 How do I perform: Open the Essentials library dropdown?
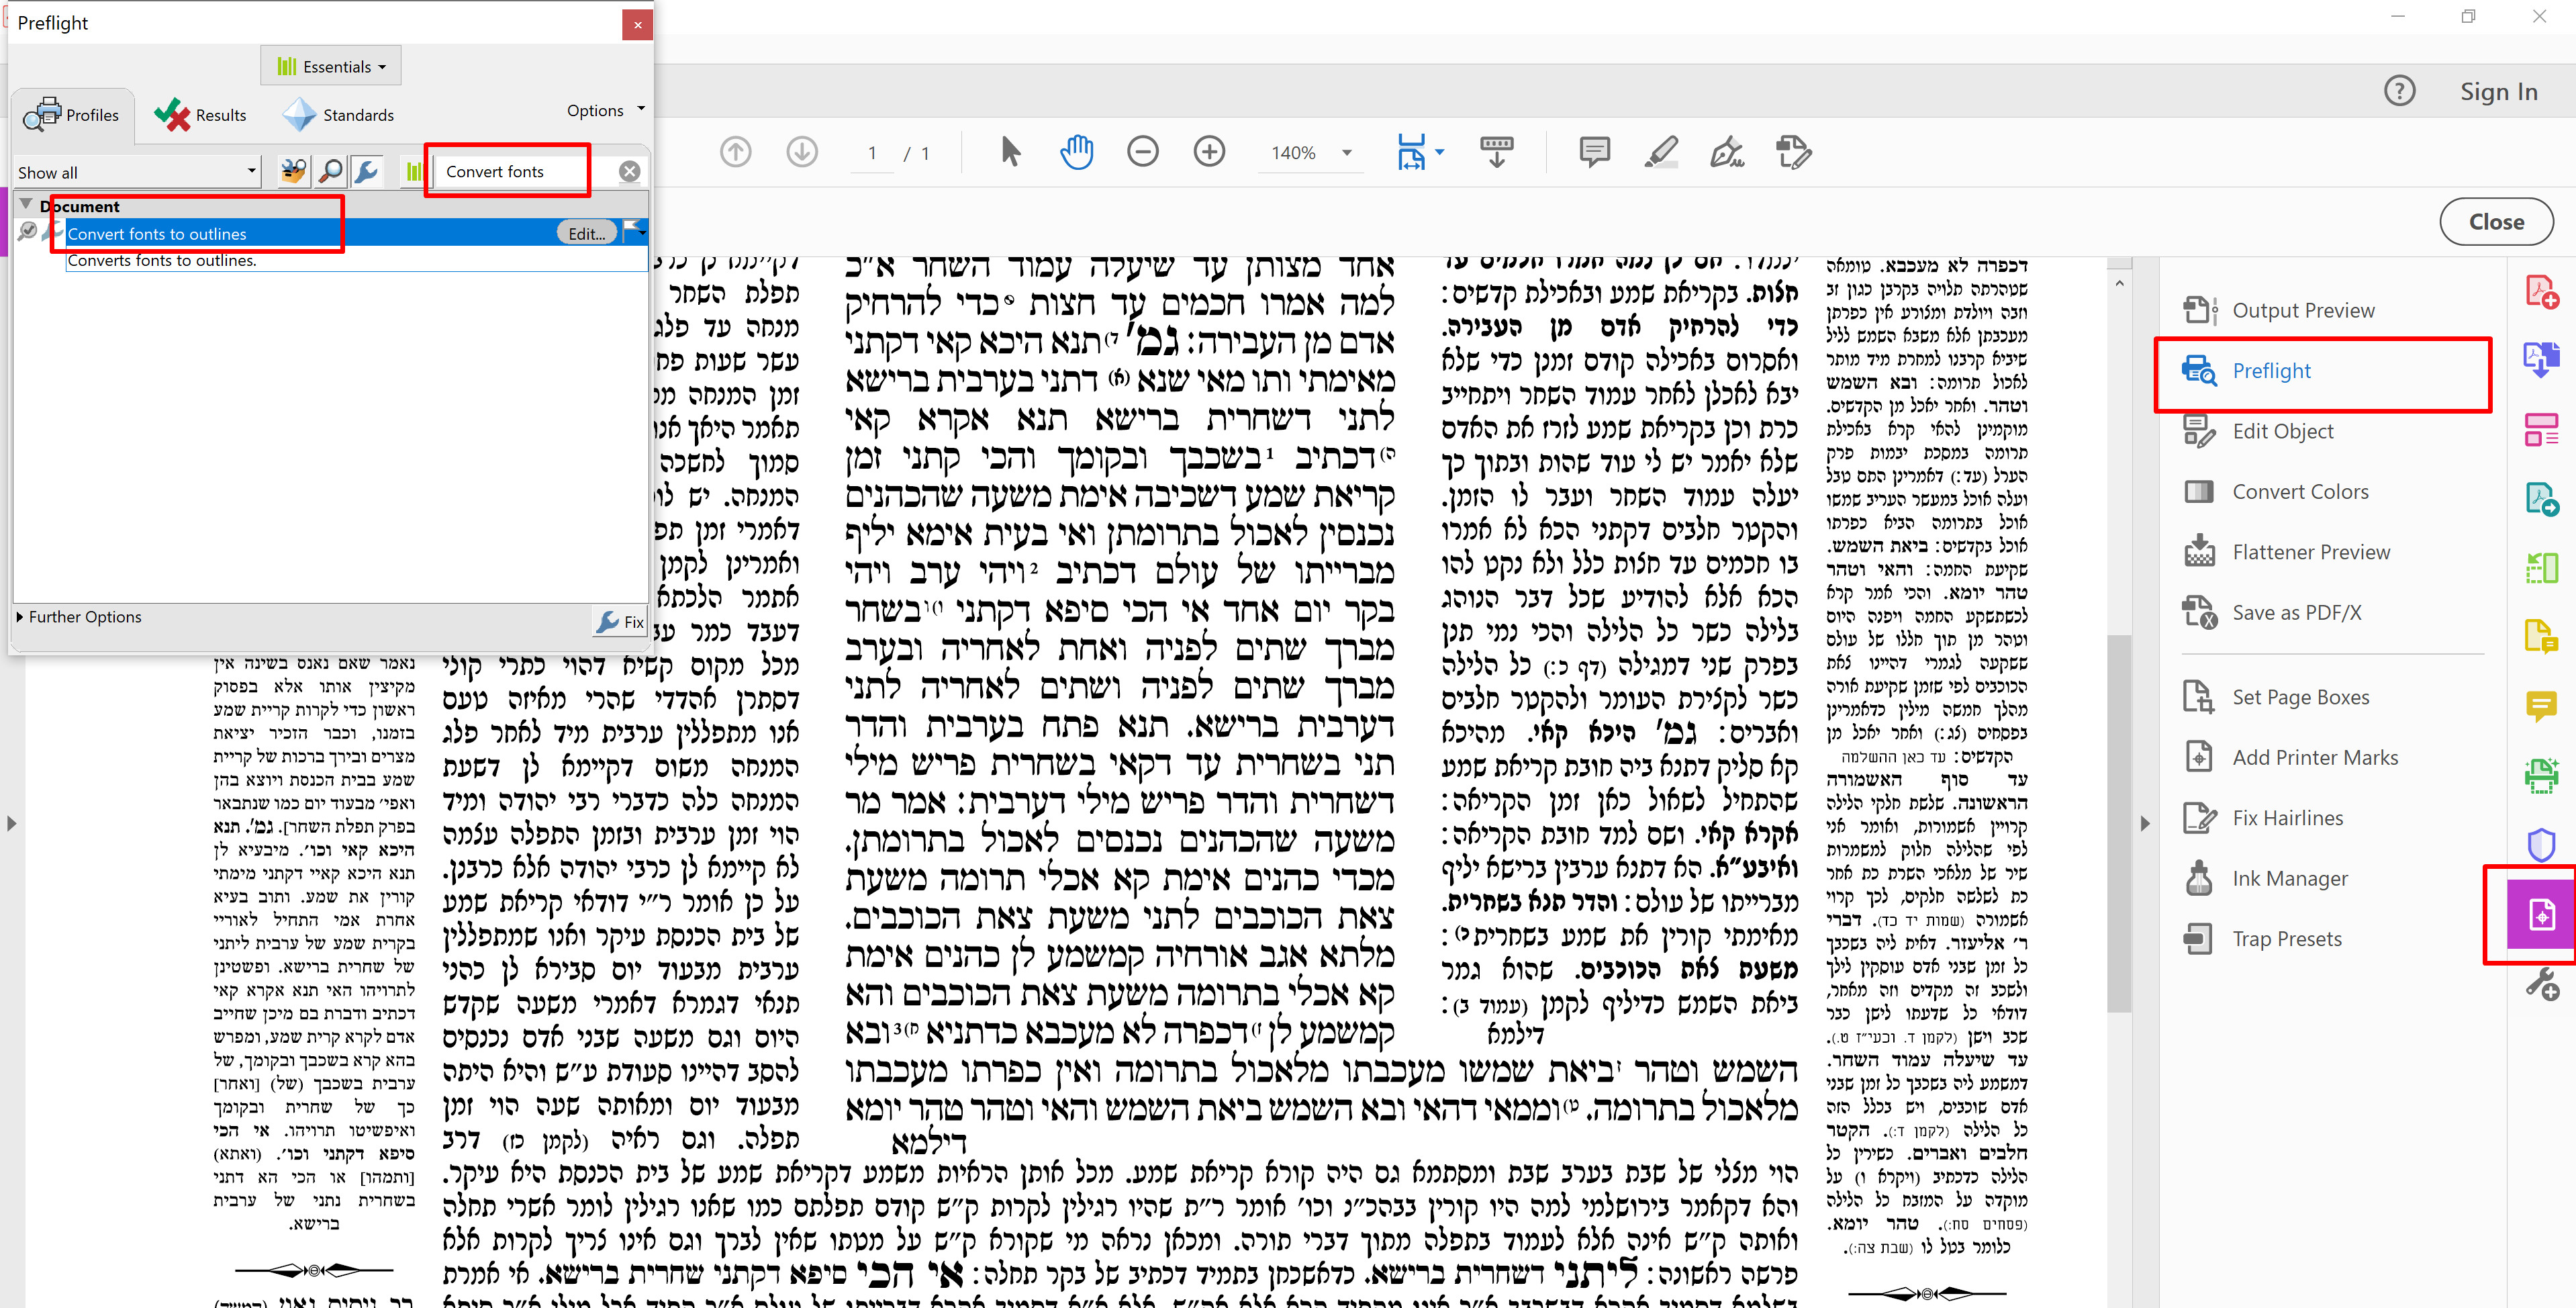331,66
